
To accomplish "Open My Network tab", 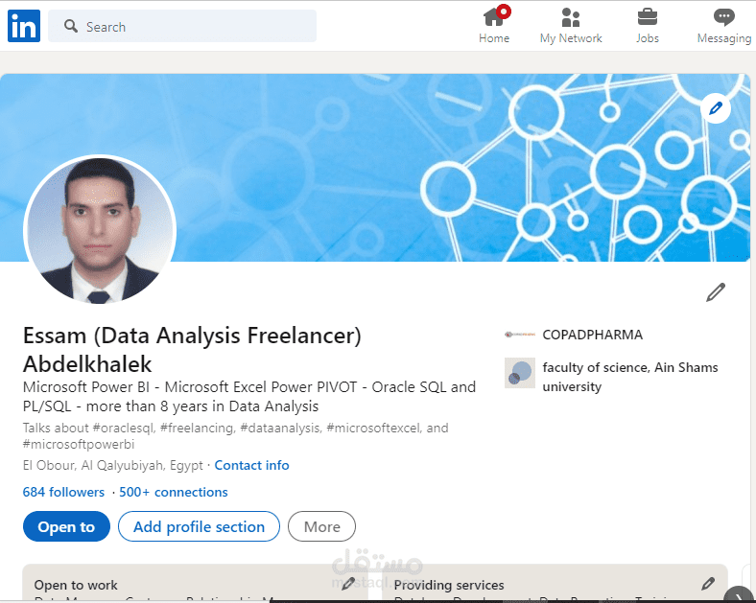I will 571,26.
